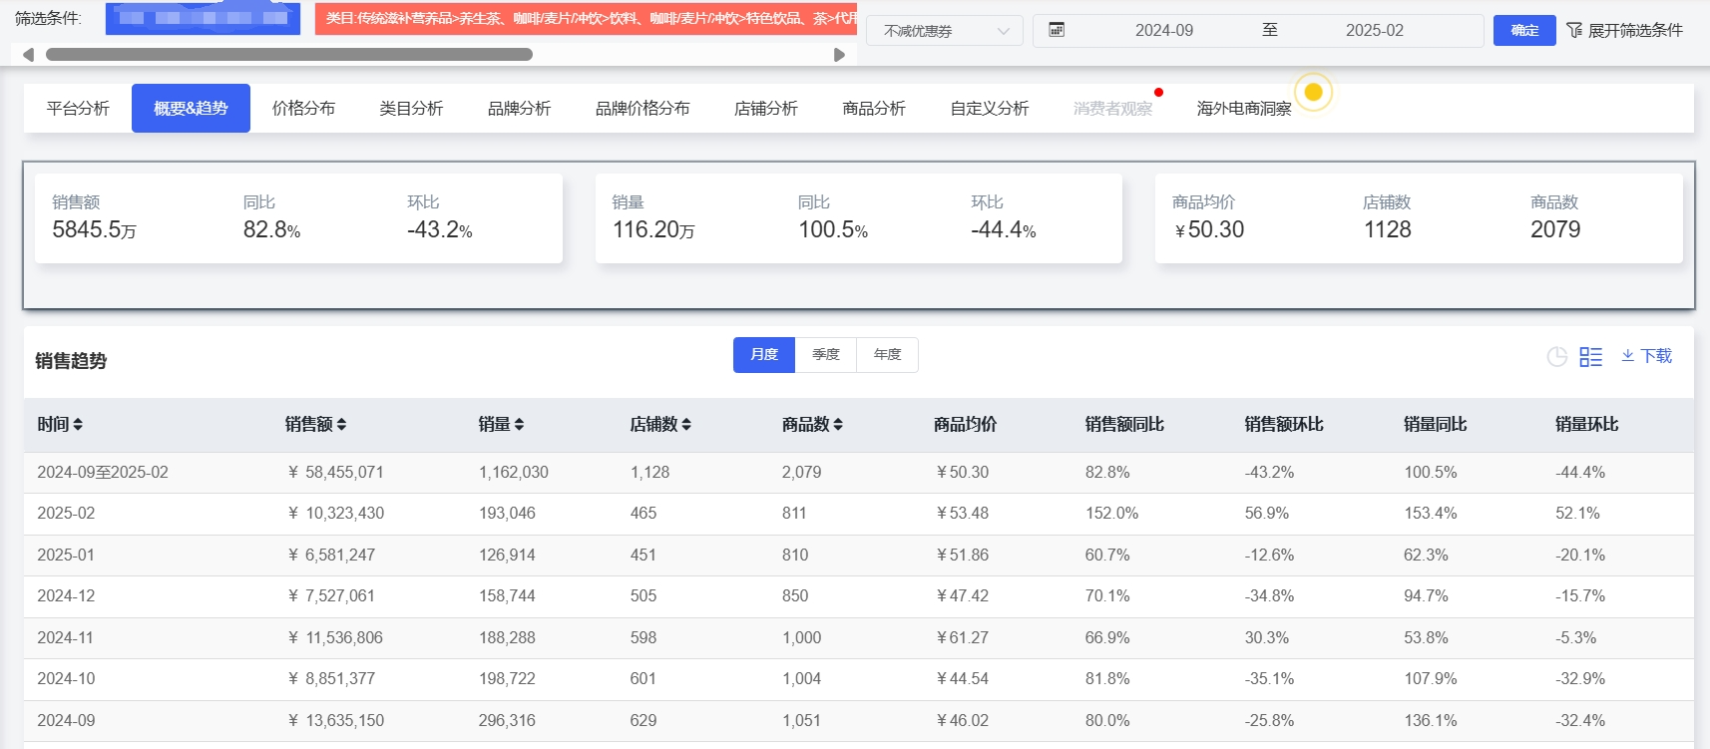Viewport: 1710px width, 749px height.
Task: Click the 销售额同比 column header
Action: tap(1124, 425)
